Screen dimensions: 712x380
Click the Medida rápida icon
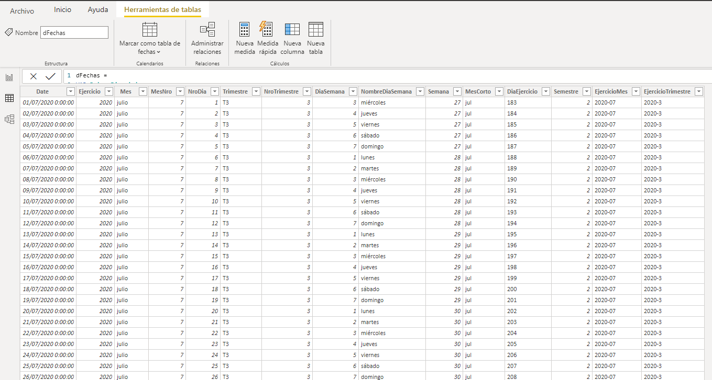tap(267, 29)
